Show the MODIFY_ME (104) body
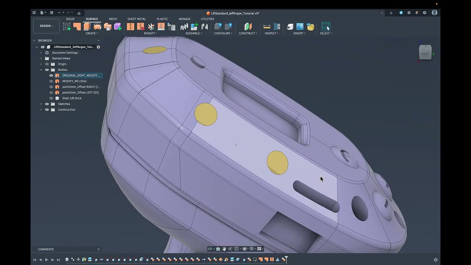This screenshot has width=471, height=265. [x=51, y=81]
